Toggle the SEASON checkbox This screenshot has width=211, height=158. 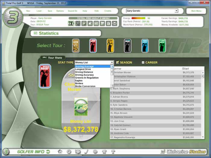pos(117,62)
